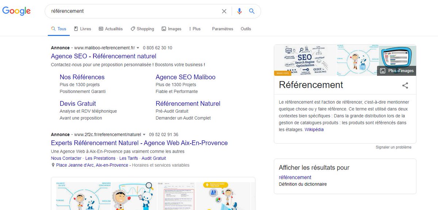Open Paramètres menu
Screen dimensions: 438x210
[x=223, y=29]
